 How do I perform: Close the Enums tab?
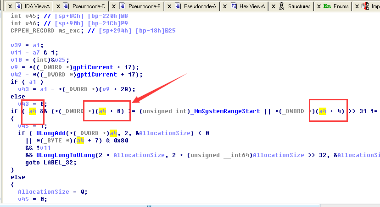[318, 6]
